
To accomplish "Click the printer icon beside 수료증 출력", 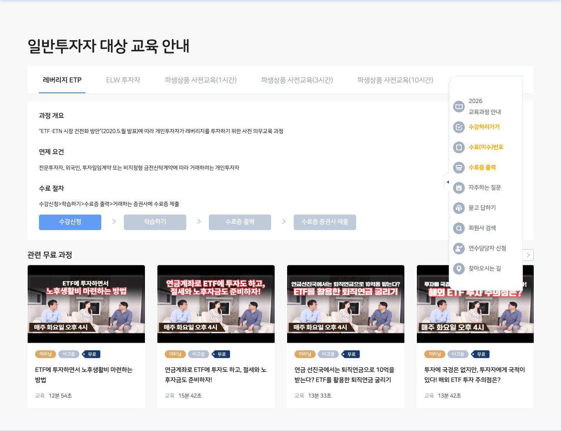I will pos(459,167).
